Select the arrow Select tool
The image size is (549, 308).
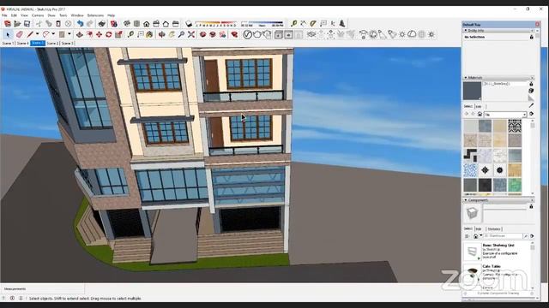pyautogui.click(x=8, y=34)
